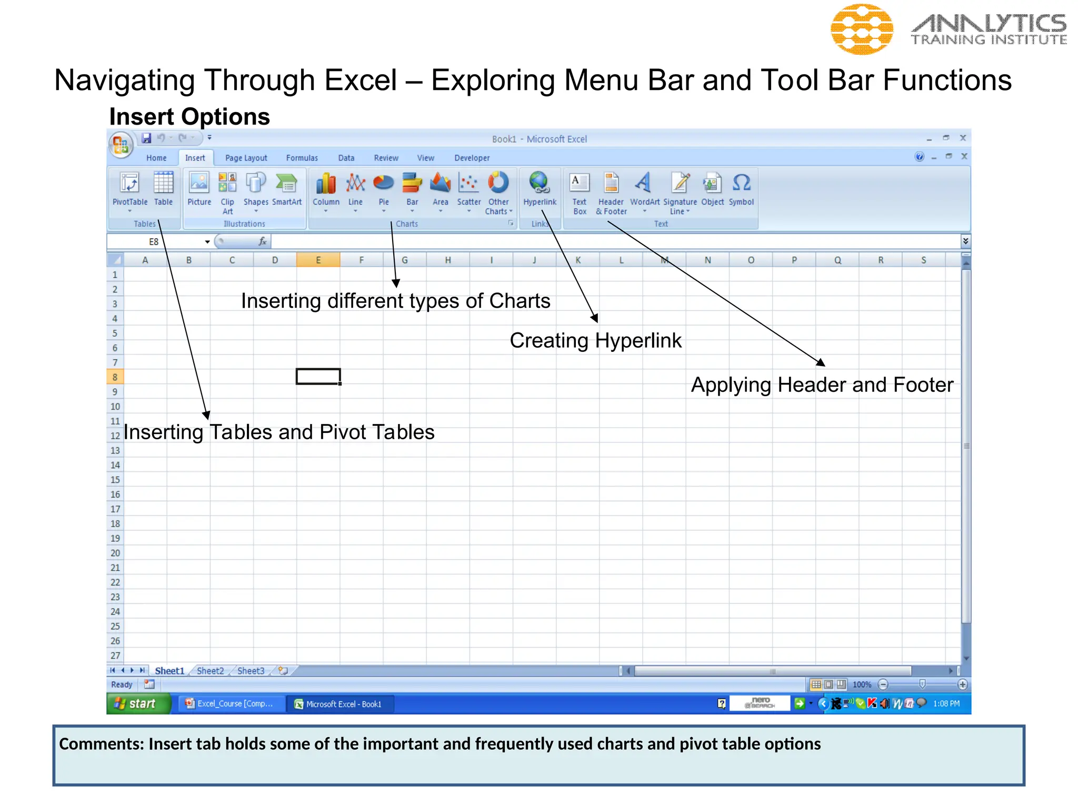Open WordArt gallery

click(x=644, y=193)
